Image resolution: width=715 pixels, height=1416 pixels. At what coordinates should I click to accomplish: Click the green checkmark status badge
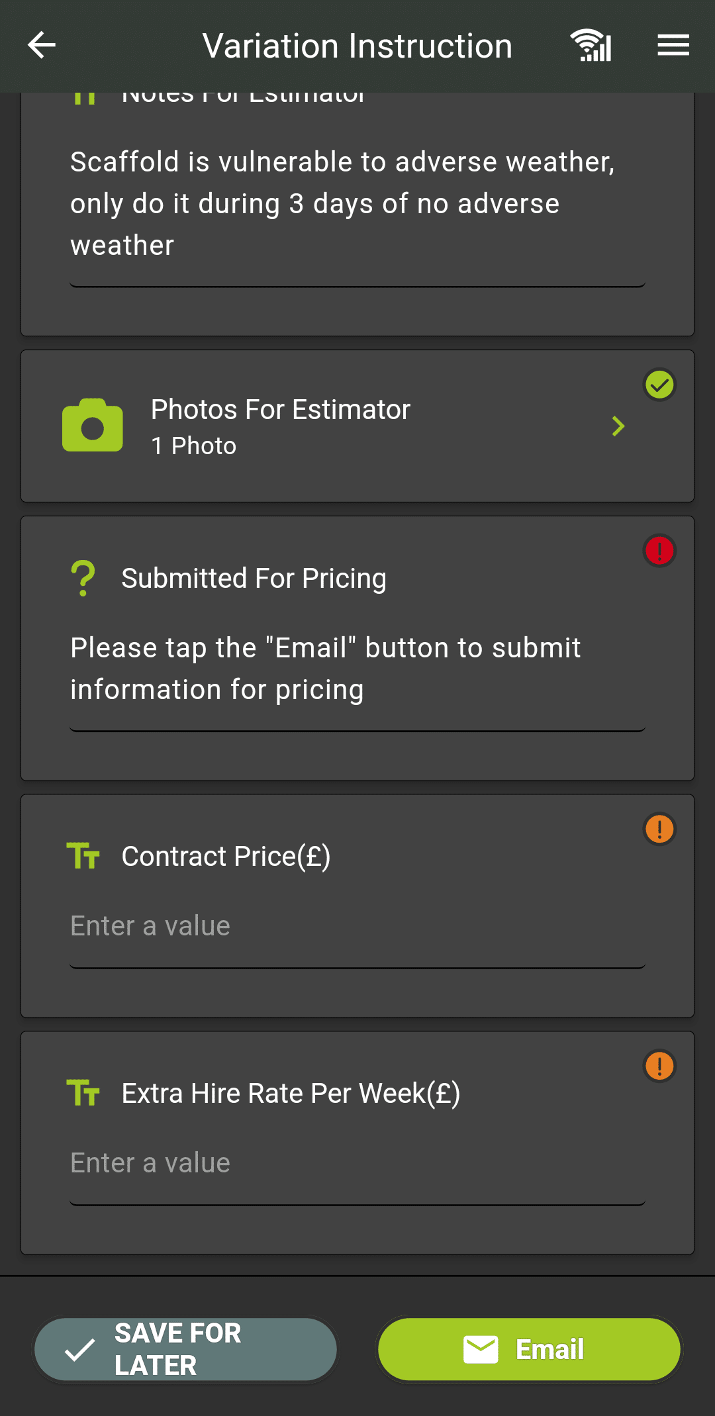tap(659, 385)
